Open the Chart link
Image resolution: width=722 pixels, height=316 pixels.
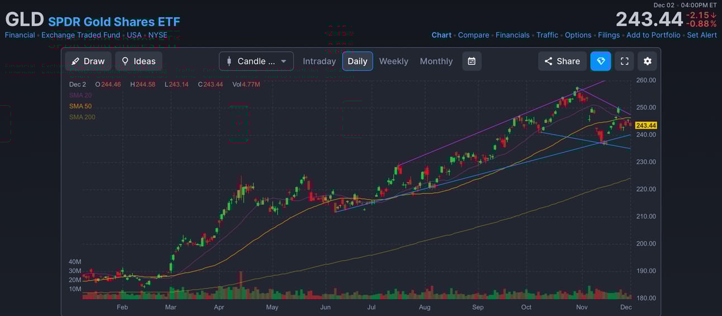441,35
